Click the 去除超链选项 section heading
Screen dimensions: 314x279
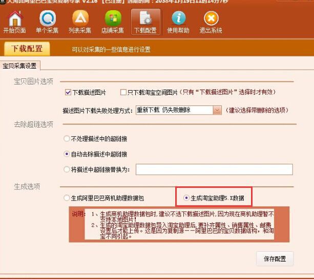(33, 124)
